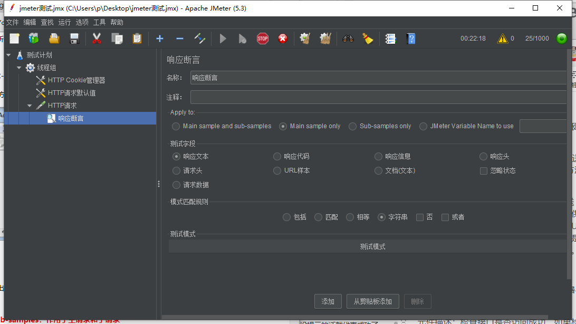576x324 pixels.
Task: Click Start no pauses icon
Action: 243,39
